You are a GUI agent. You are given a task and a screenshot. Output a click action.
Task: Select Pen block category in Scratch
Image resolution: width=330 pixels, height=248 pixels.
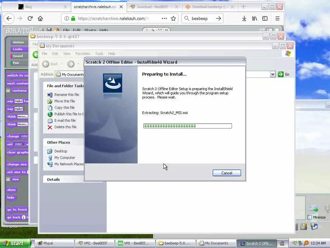point(19,63)
